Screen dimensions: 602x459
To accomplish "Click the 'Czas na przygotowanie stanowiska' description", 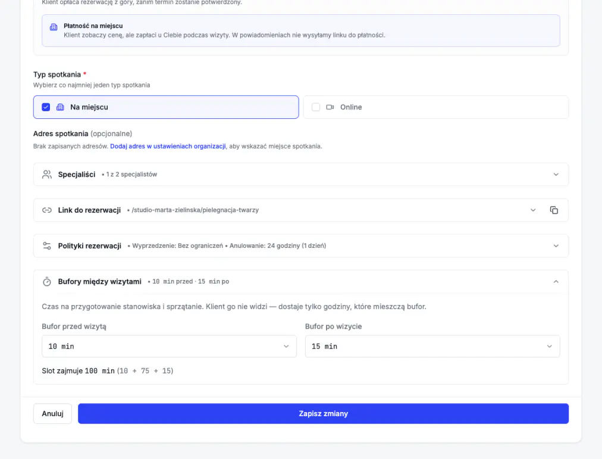I will point(234,306).
